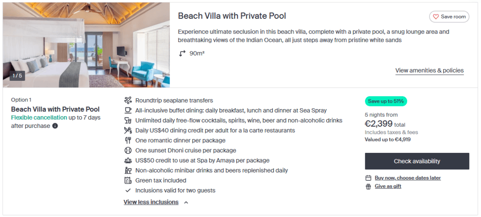This screenshot has height=217, width=481.
Task: Click the coffee cup buffet dining icon
Action: click(x=128, y=110)
